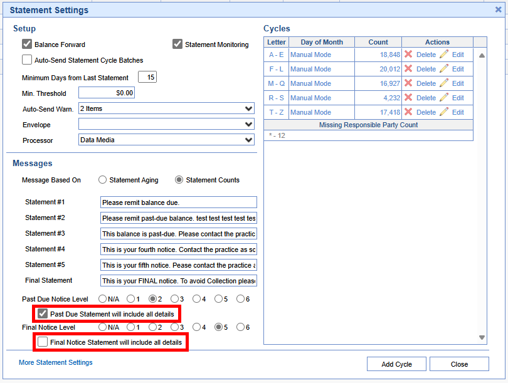Screen dimensions: 508x383
Task: Click the count 20,012 for F - L
Action: [x=389, y=69]
